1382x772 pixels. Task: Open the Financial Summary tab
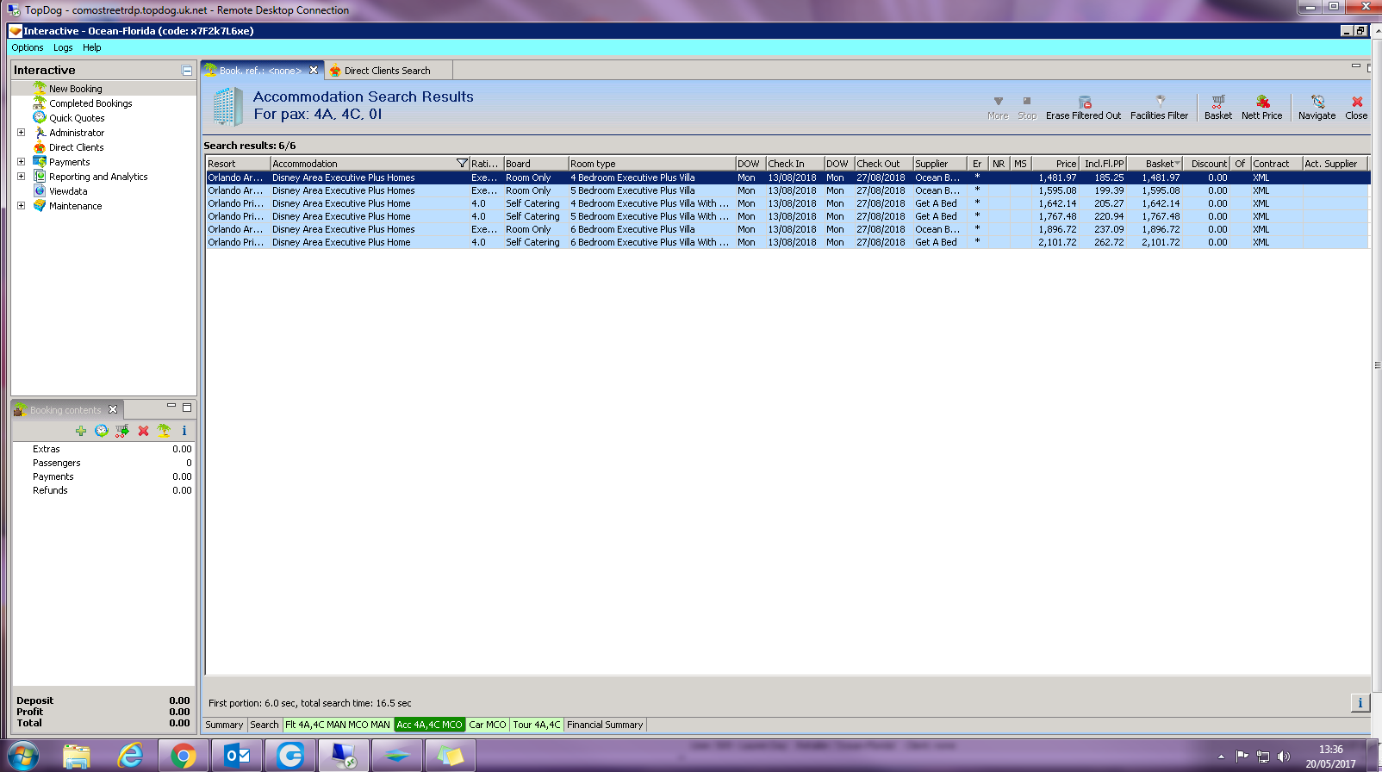coord(605,725)
